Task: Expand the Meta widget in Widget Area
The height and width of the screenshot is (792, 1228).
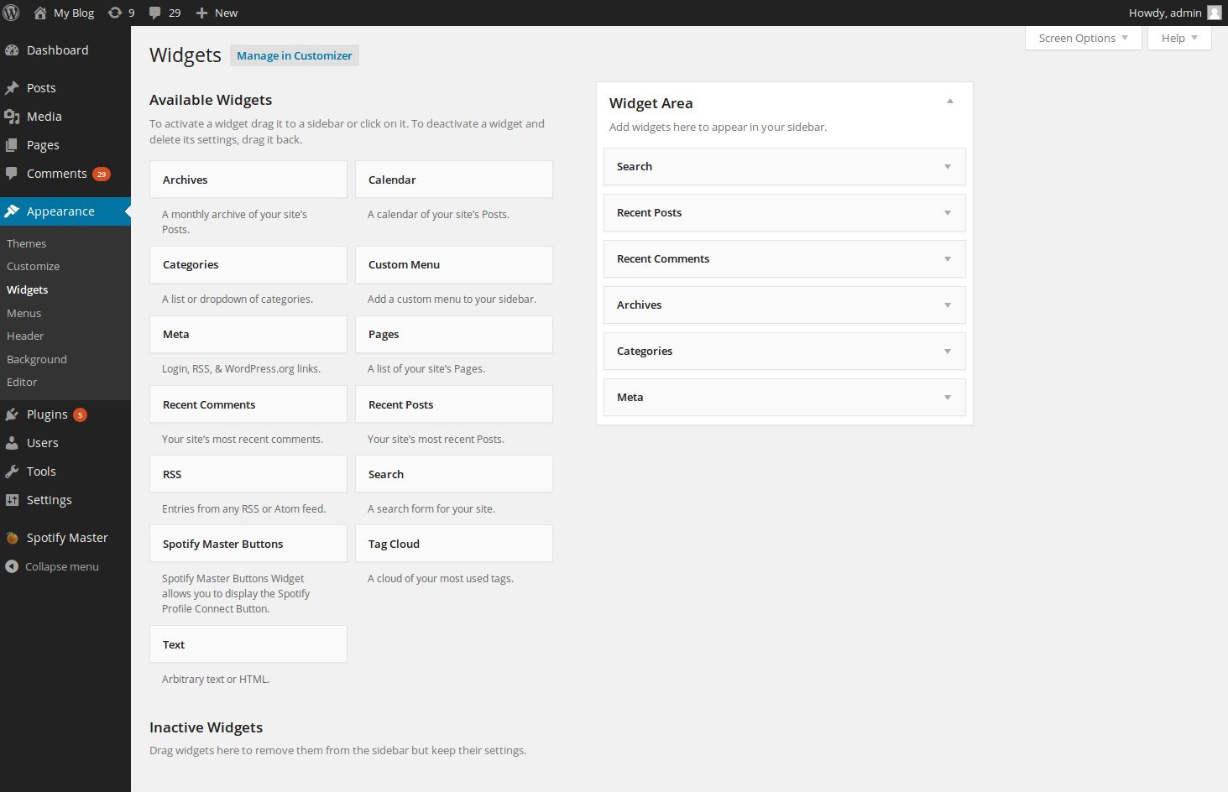Action: coord(948,398)
